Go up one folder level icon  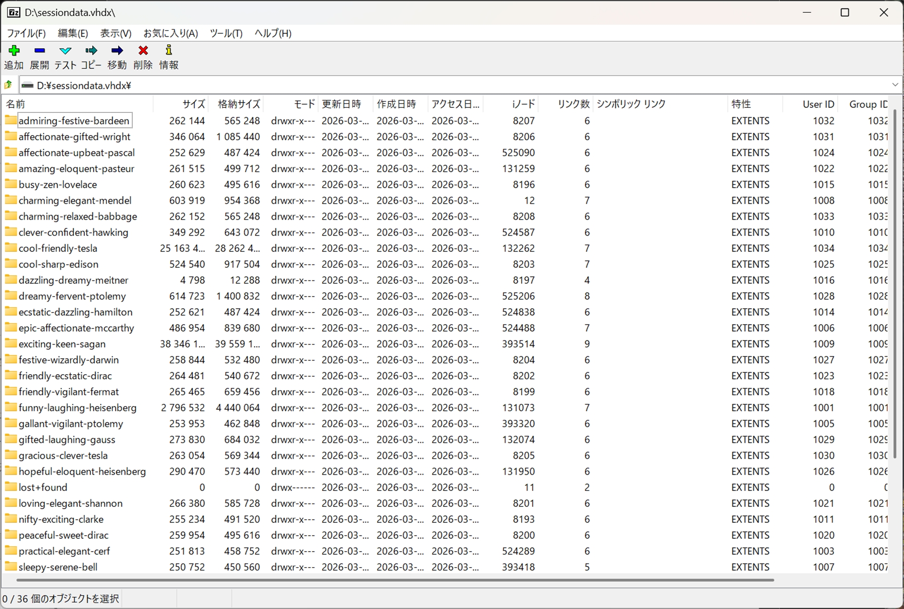[8, 85]
